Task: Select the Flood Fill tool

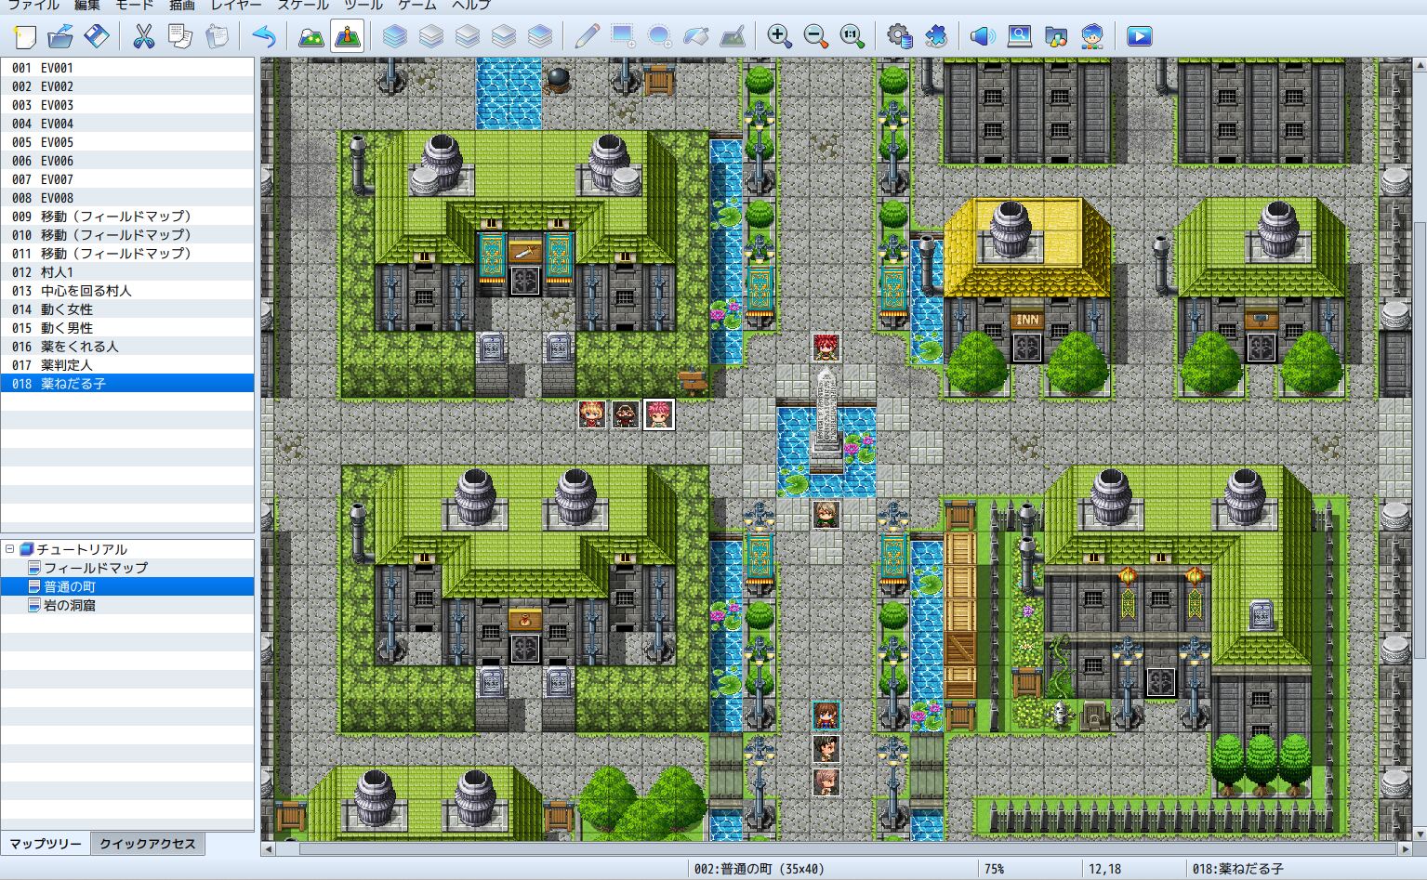Action: (x=695, y=36)
